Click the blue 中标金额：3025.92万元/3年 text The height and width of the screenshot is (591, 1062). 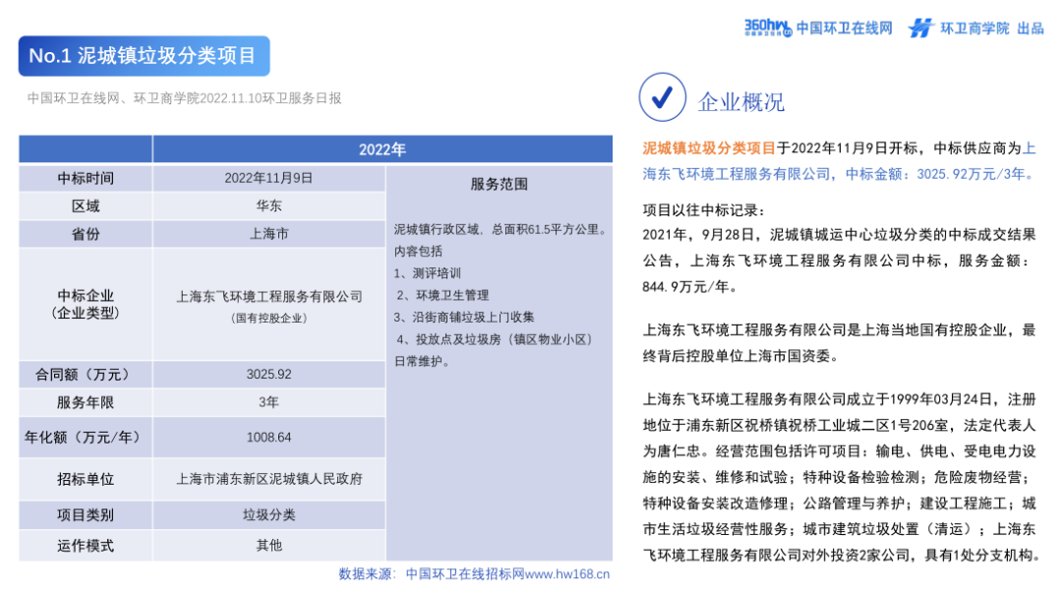(941, 174)
